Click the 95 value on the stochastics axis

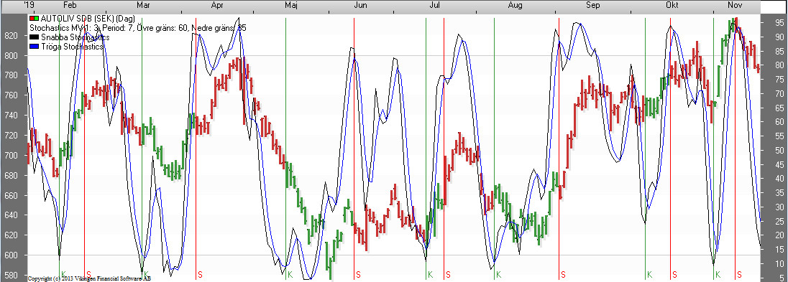click(x=779, y=22)
